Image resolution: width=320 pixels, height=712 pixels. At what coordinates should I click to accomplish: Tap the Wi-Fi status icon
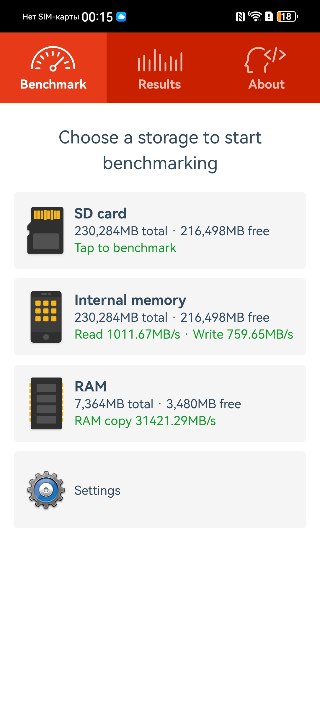(x=255, y=16)
